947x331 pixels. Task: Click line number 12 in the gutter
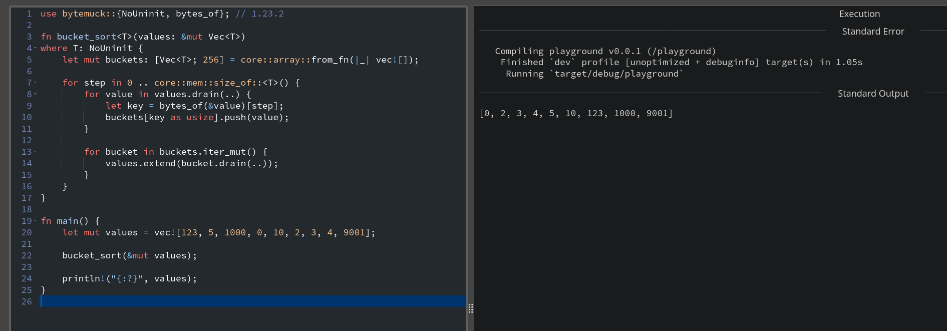pyautogui.click(x=27, y=140)
